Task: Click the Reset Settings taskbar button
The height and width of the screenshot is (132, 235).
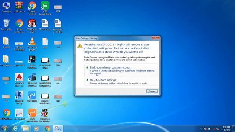Action: pos(58,129)
